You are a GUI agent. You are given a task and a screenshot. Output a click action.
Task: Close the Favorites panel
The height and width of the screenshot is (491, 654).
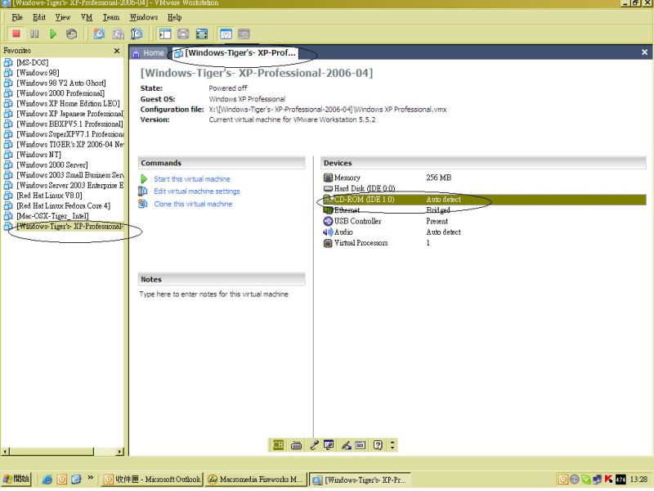tap(117, 51)
